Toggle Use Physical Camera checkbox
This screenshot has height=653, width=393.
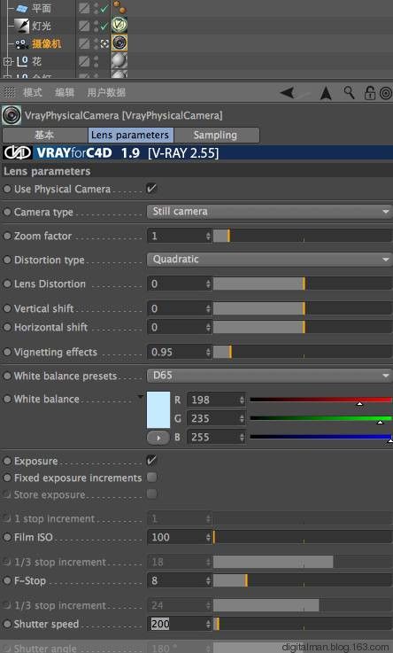pos(151,188)
